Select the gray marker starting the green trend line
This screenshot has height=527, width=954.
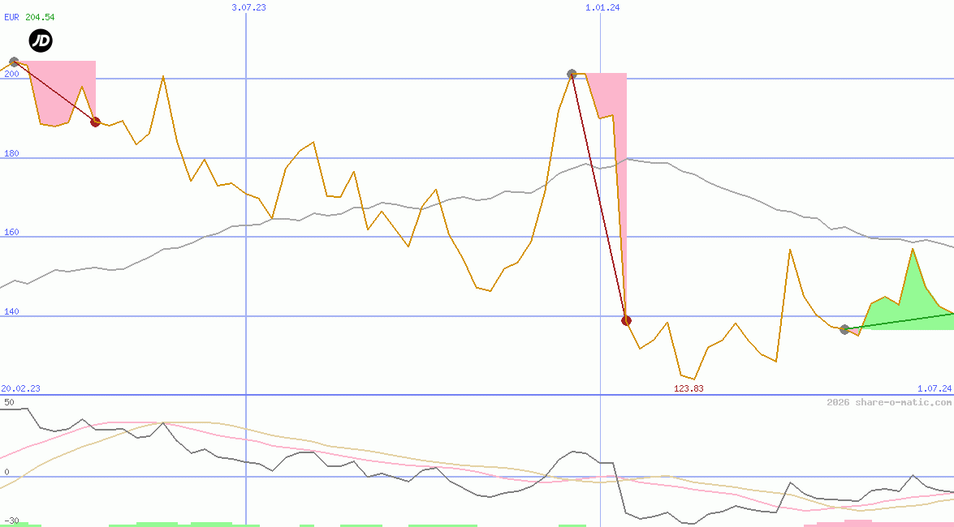click(x=844, y=329)
